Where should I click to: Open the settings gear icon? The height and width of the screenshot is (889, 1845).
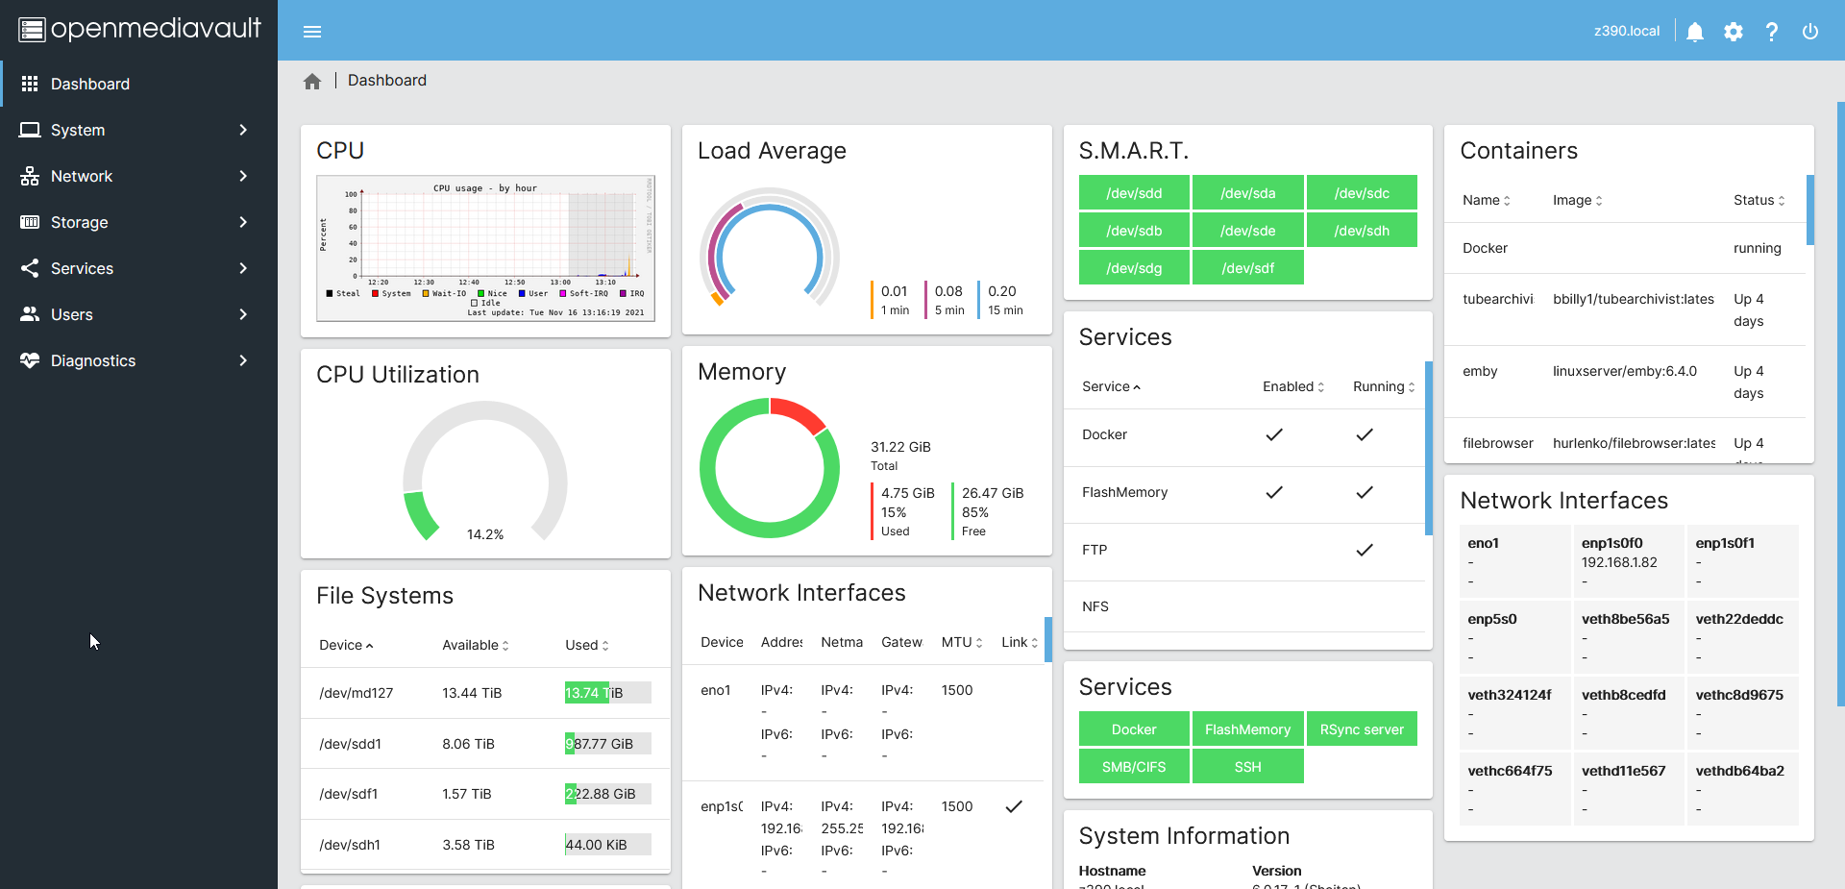tap(1733, 32)
